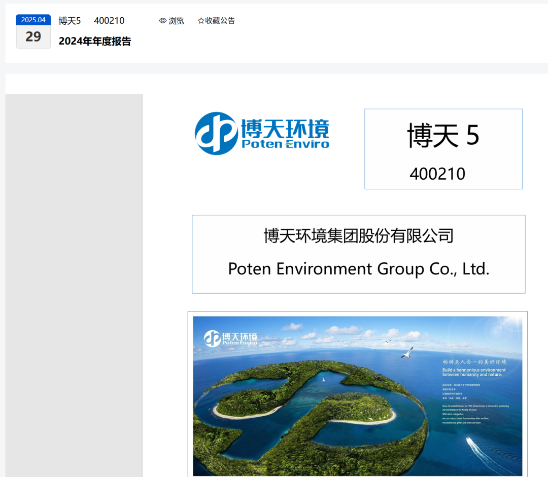
Task: Click 400210 code inside the document box
Action: [437, 174]
